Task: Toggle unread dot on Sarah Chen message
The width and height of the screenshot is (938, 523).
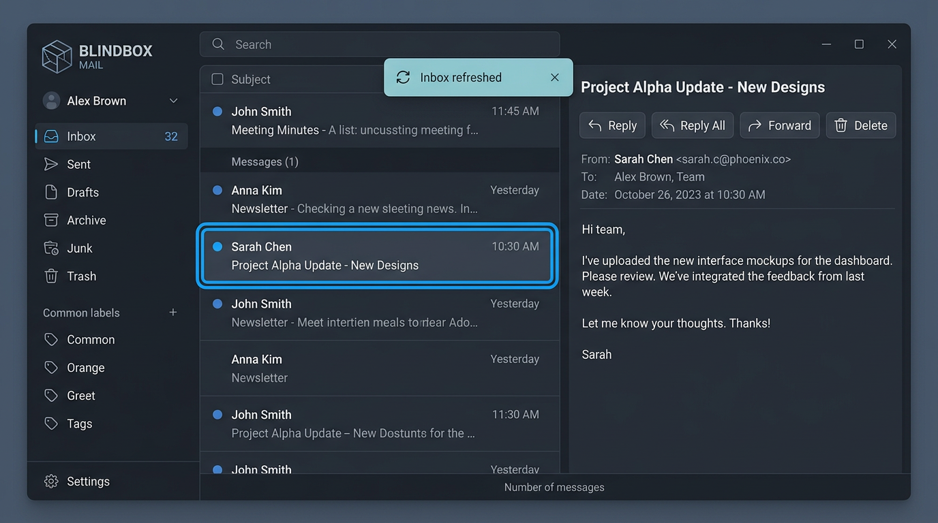Action: (x=217, y=247)
